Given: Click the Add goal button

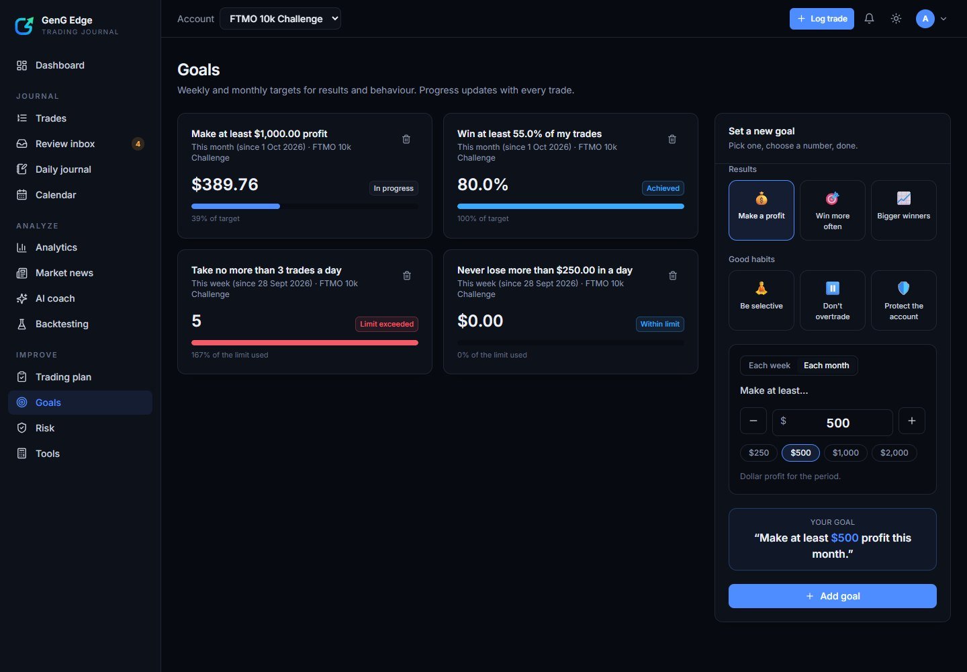Looking at the screenshot, I should [x=833, y=596].
